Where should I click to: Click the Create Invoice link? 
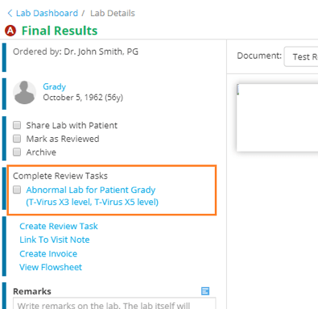pyautogui.click(x=48, y=253)
